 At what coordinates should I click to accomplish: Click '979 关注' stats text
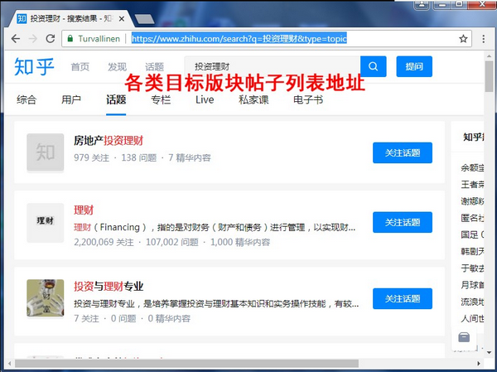click(91, 157)
